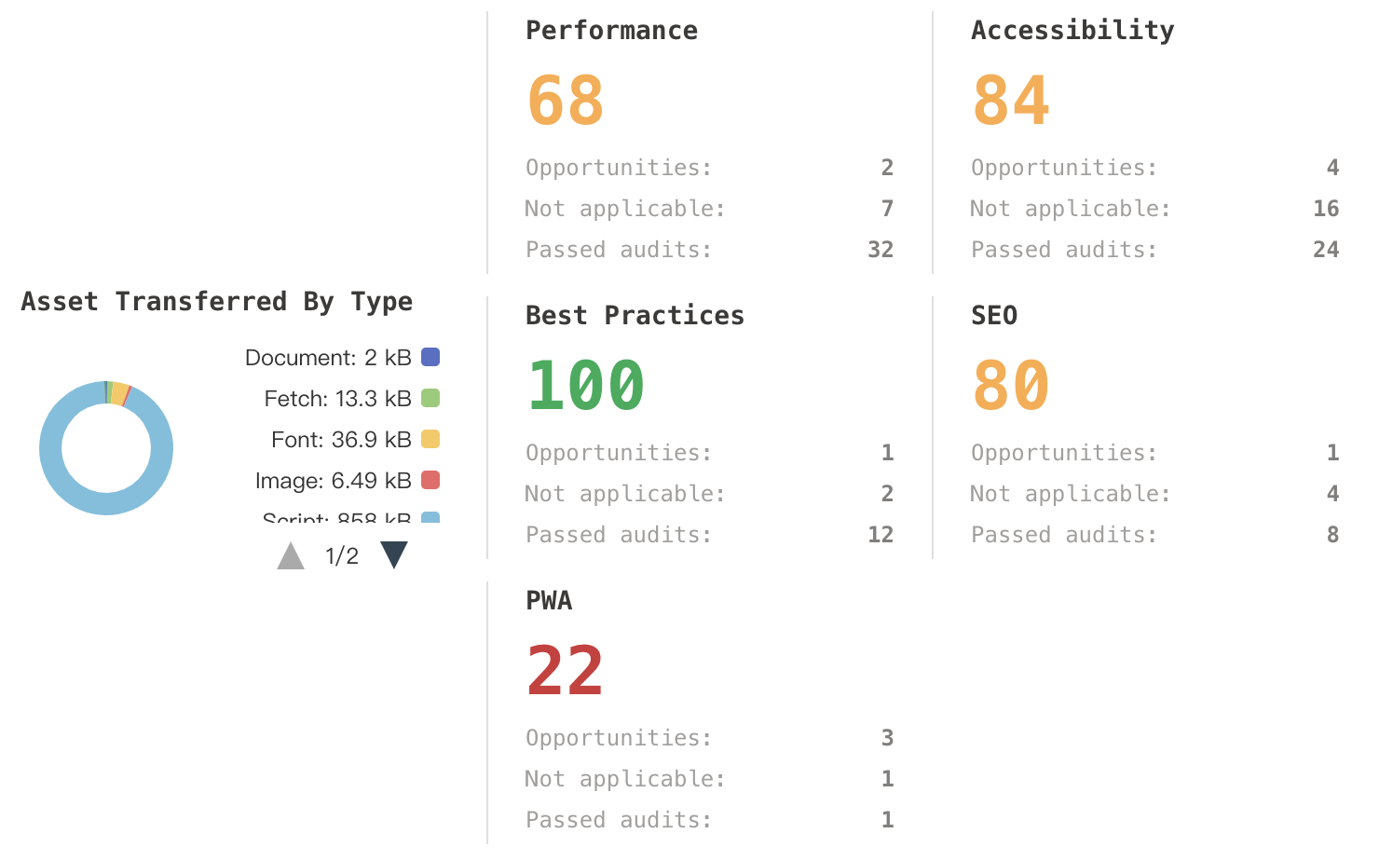
Task: Toggle the 'Font: 36.9 kB' legend label
Action: click(x=340, y=440)
